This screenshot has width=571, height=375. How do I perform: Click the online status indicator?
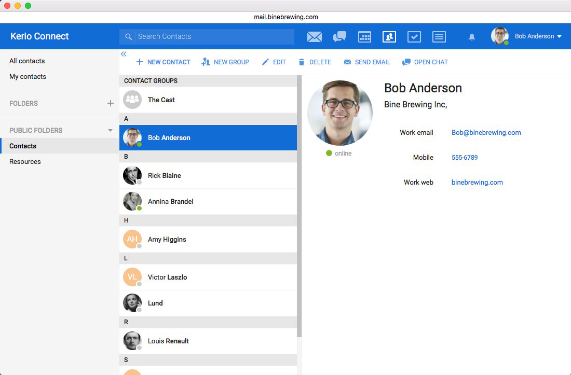pos(339,153)
